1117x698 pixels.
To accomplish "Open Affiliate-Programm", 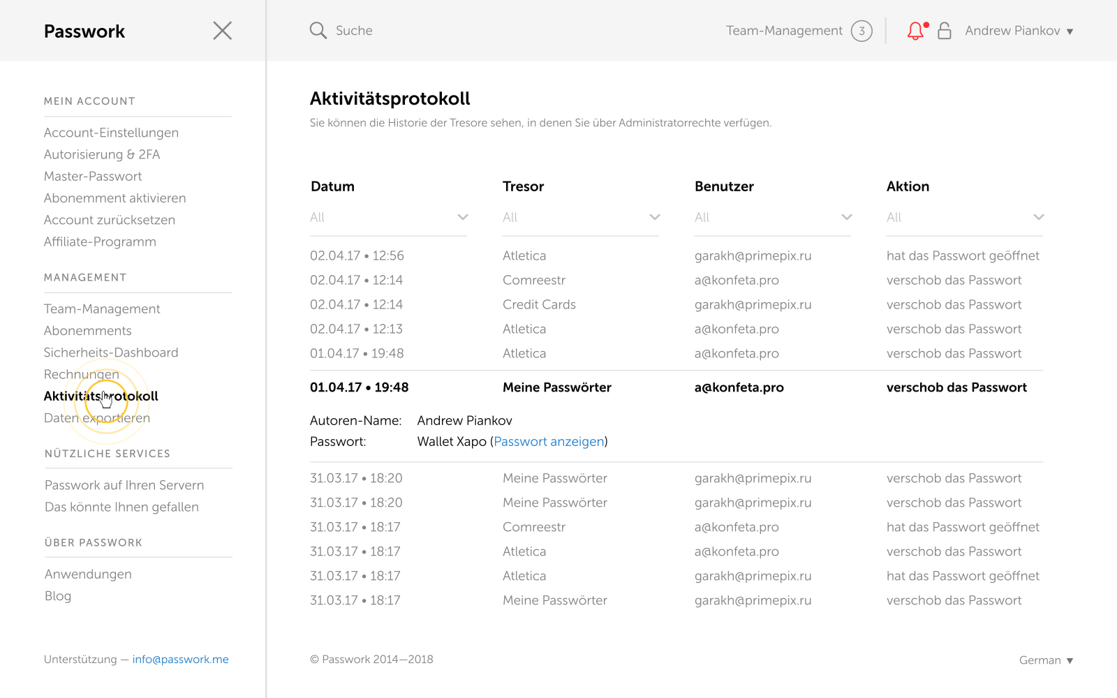I will [x=100, y=242].
